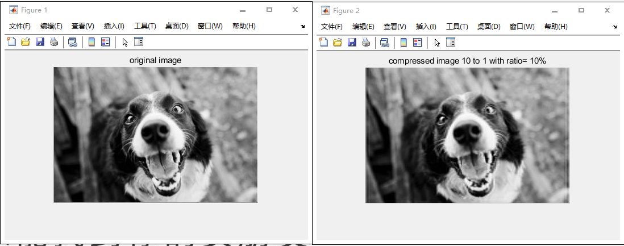Open Property Inspector icon in Figure 2
This screenshot has height=246, width=624.
click(x=451, y=42)
